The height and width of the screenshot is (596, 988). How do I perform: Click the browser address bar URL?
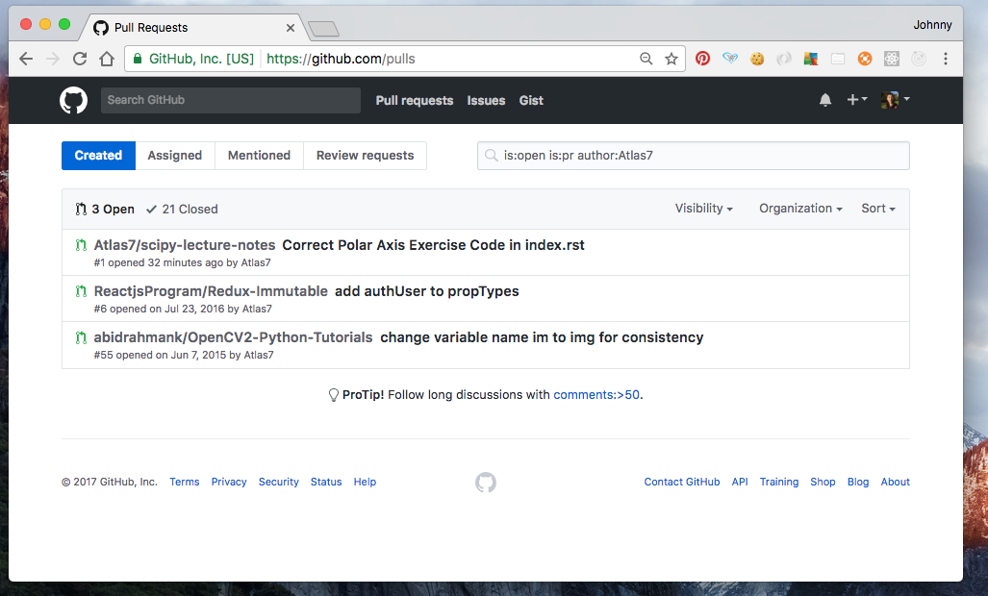coord(341,59)
